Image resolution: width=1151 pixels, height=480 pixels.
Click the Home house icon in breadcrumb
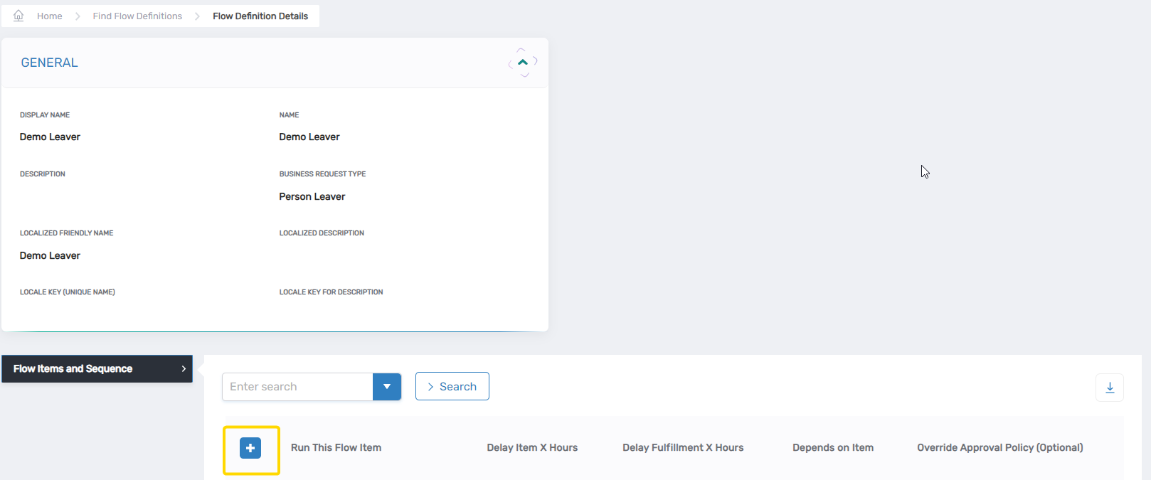pos(18,16)
